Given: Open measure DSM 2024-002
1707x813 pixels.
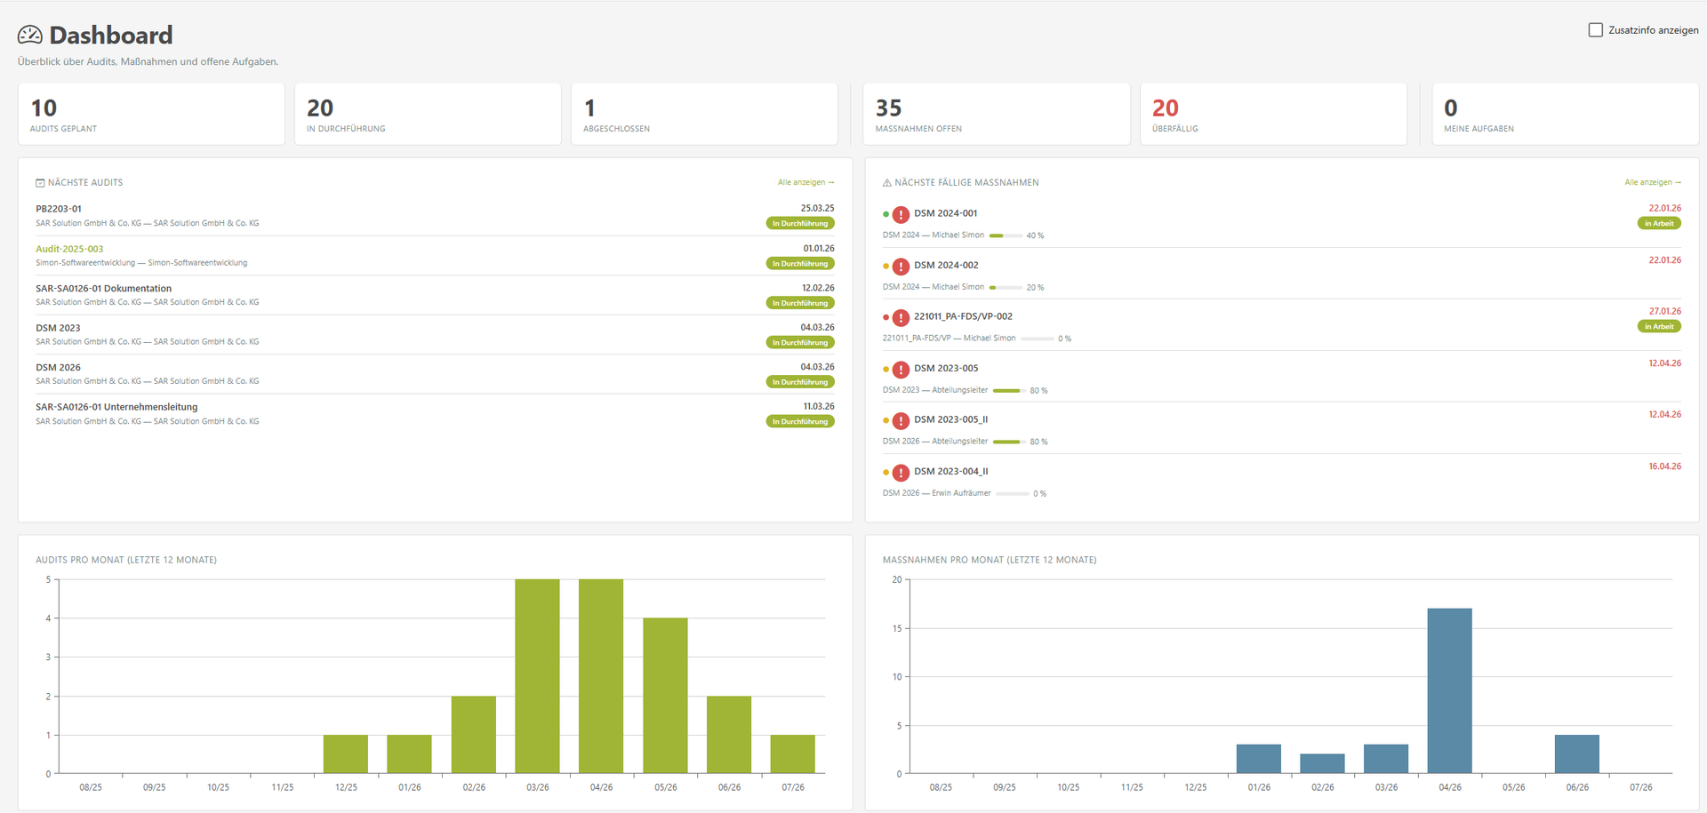Looking at the screenshot, I should 946,265.
